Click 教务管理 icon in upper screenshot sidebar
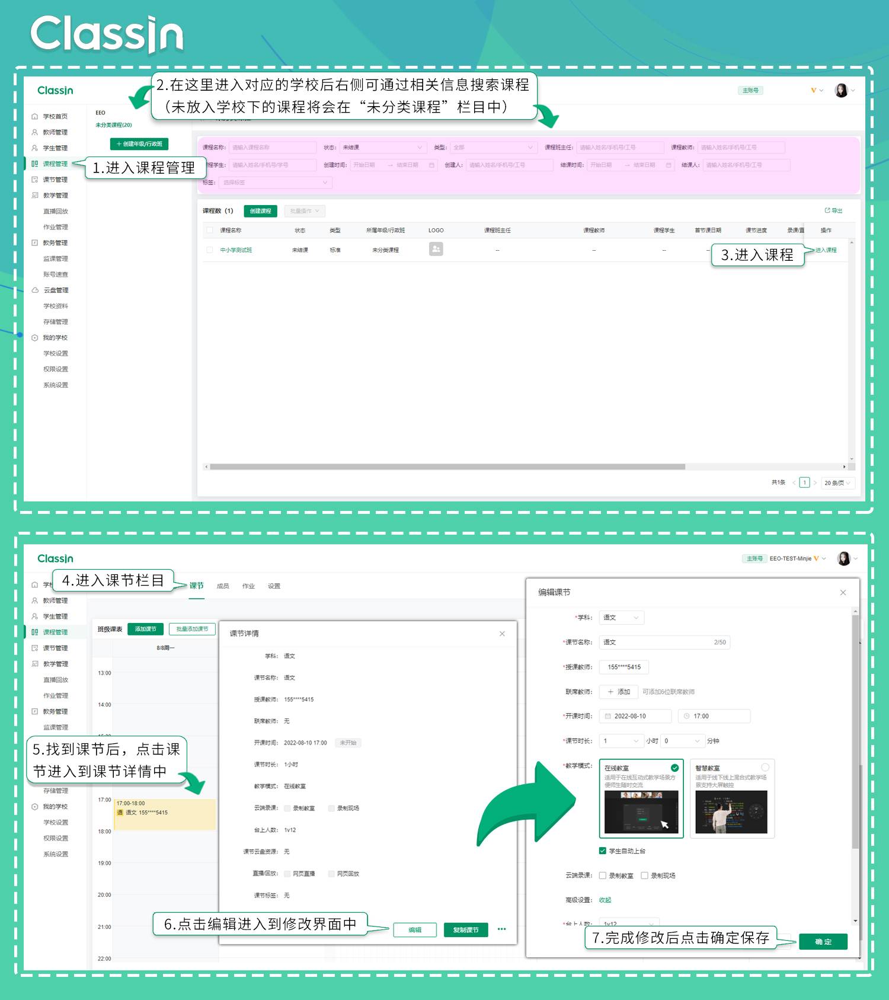Image resolution: width=889 pixels, height=1000 pixels. tap(35, 242)
